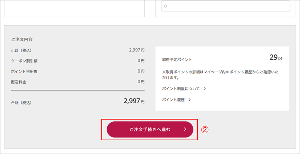Image resolution: width=300 pixels, height=154 pixels.
Task: Click the ご注文内容 heading
Action: (22, 39)
